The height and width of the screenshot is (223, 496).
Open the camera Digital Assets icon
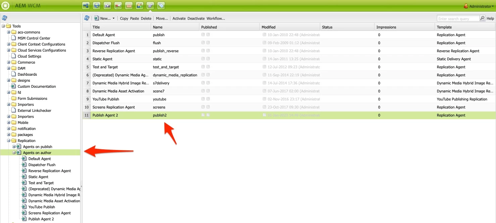point(107,6)
